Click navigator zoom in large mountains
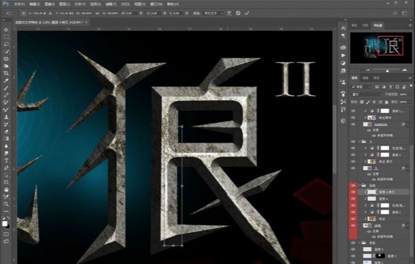 pos(404,70)
